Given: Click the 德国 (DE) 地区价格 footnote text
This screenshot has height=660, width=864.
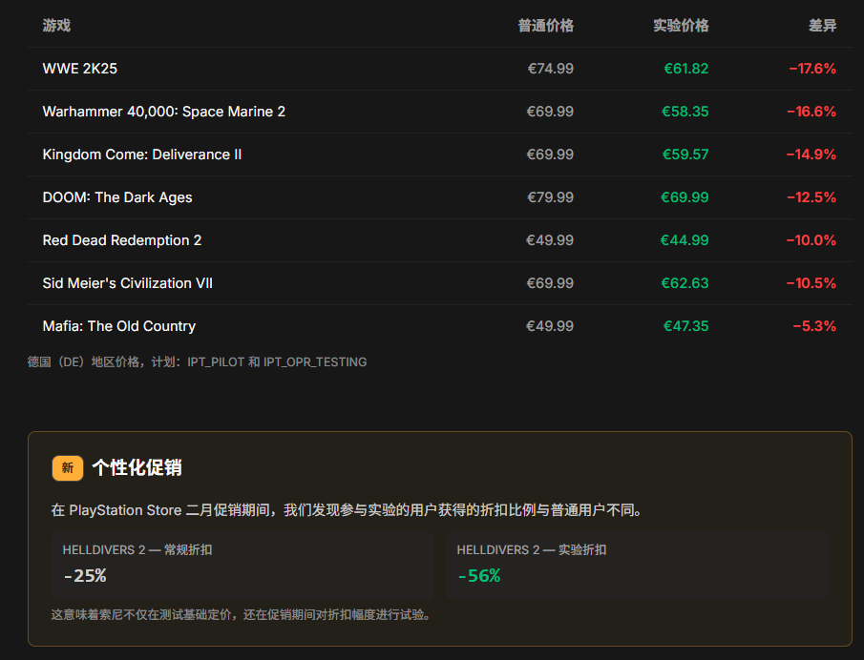Looking at the screenshot, I should (x=197, y=362).
